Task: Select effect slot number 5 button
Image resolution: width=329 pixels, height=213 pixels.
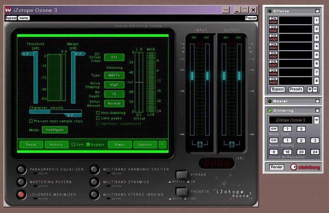Action: pyautogui.click(x=316, y=55)
